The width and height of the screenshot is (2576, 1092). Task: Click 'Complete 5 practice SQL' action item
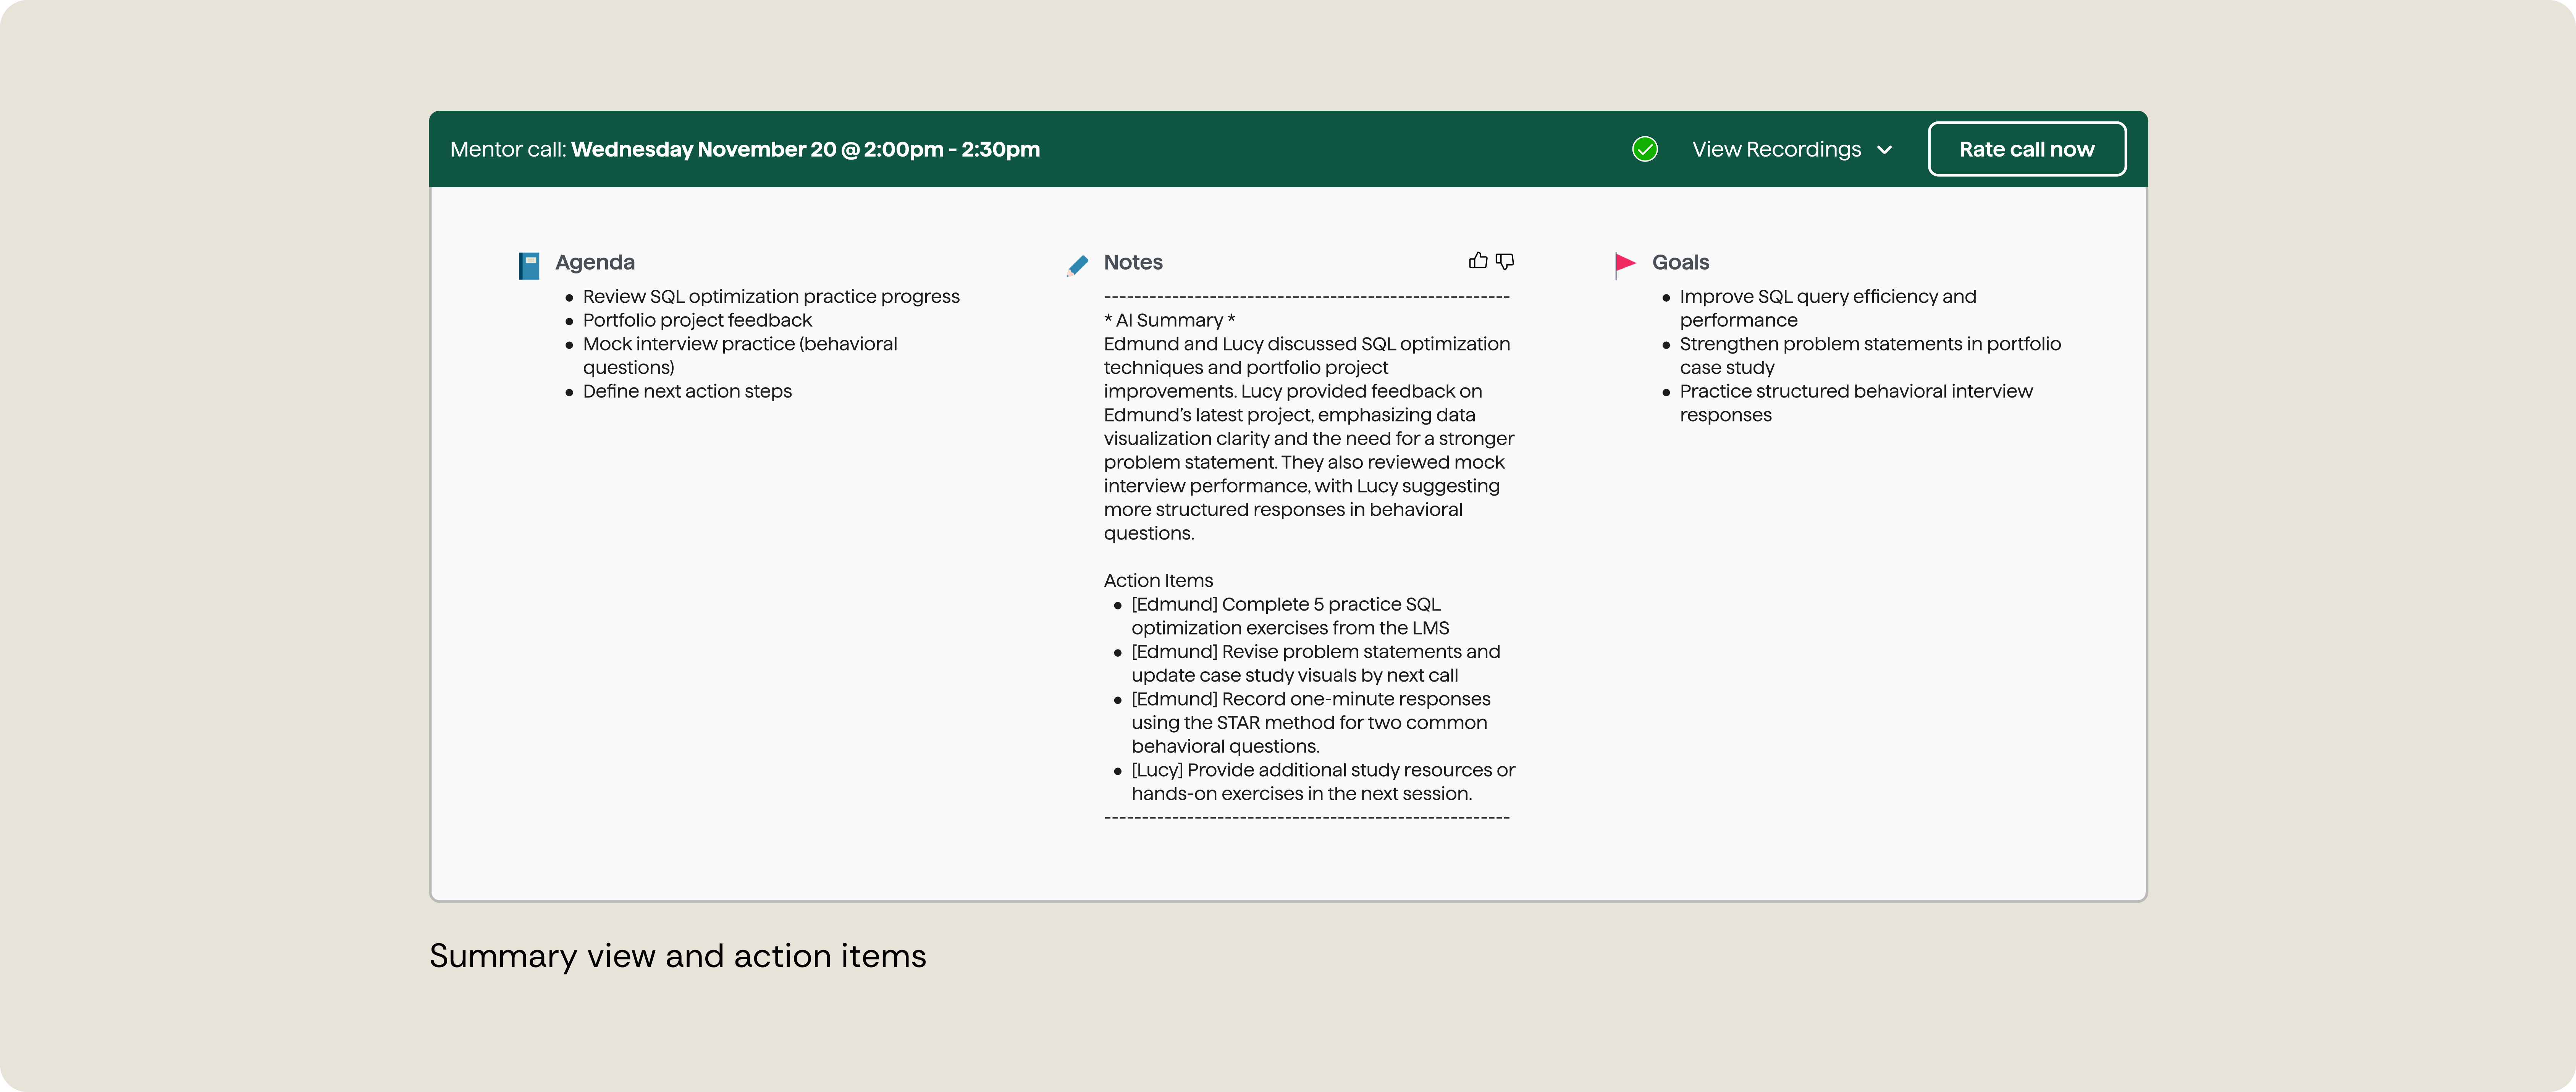(x=1290, y=616)
